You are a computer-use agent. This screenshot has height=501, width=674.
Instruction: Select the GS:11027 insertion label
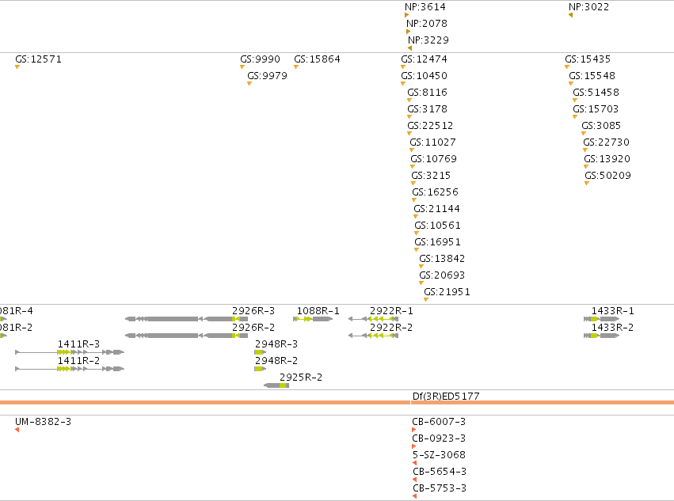433,142
